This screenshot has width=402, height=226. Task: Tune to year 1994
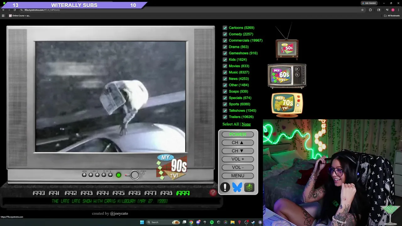103,193
